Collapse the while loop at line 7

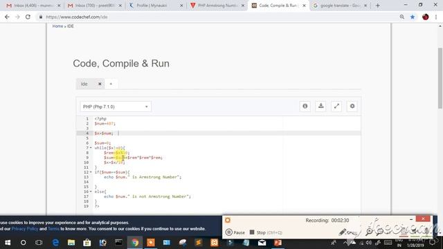(91, 147)
